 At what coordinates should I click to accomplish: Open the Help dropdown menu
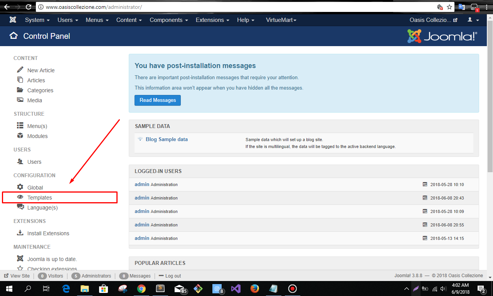click(x=246, y=20)
